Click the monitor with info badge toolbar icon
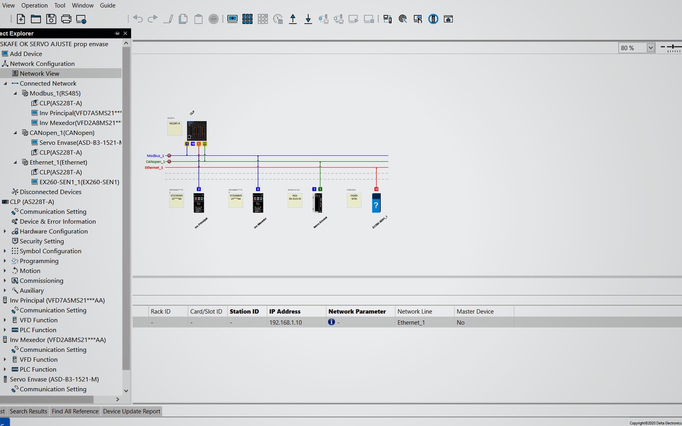The image size is (682, 426). 81,19
